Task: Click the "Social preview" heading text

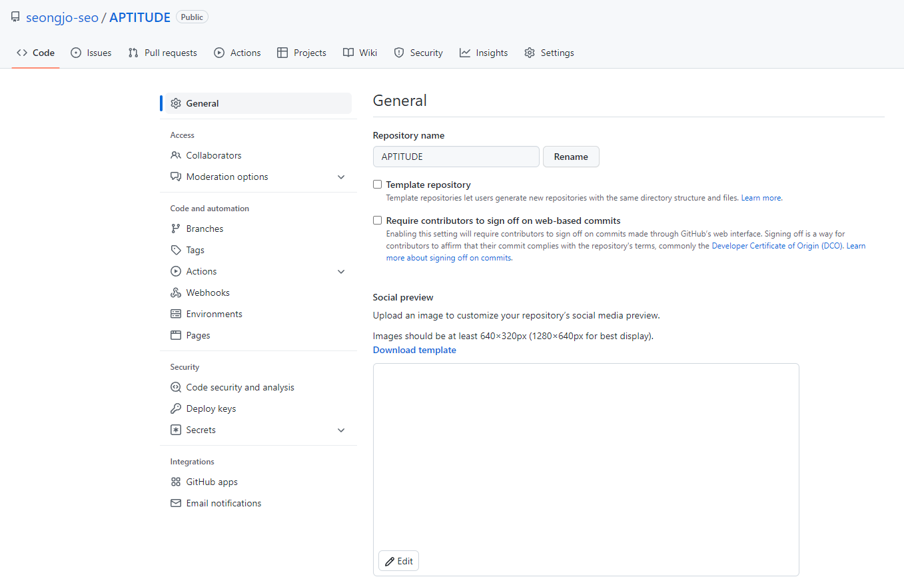Action: pyautogui.click(x=403, y=297)
